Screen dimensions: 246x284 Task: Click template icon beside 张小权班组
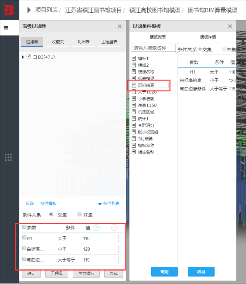pyautogui.click(x=134, y=132)
